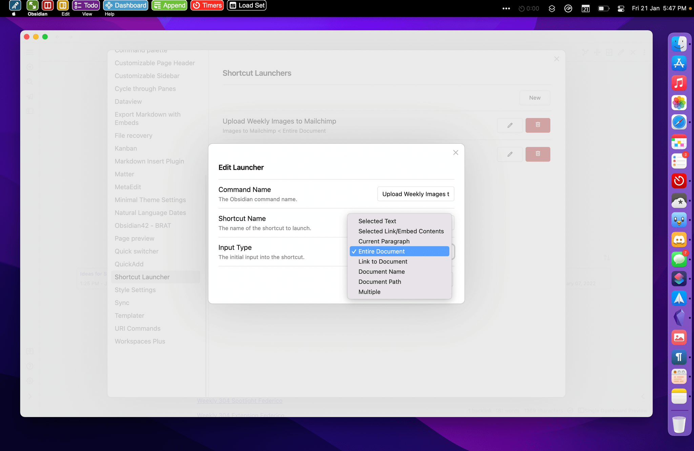694x451 pixels.
Task: Open URI Commands settings
Action: (138, 329)
